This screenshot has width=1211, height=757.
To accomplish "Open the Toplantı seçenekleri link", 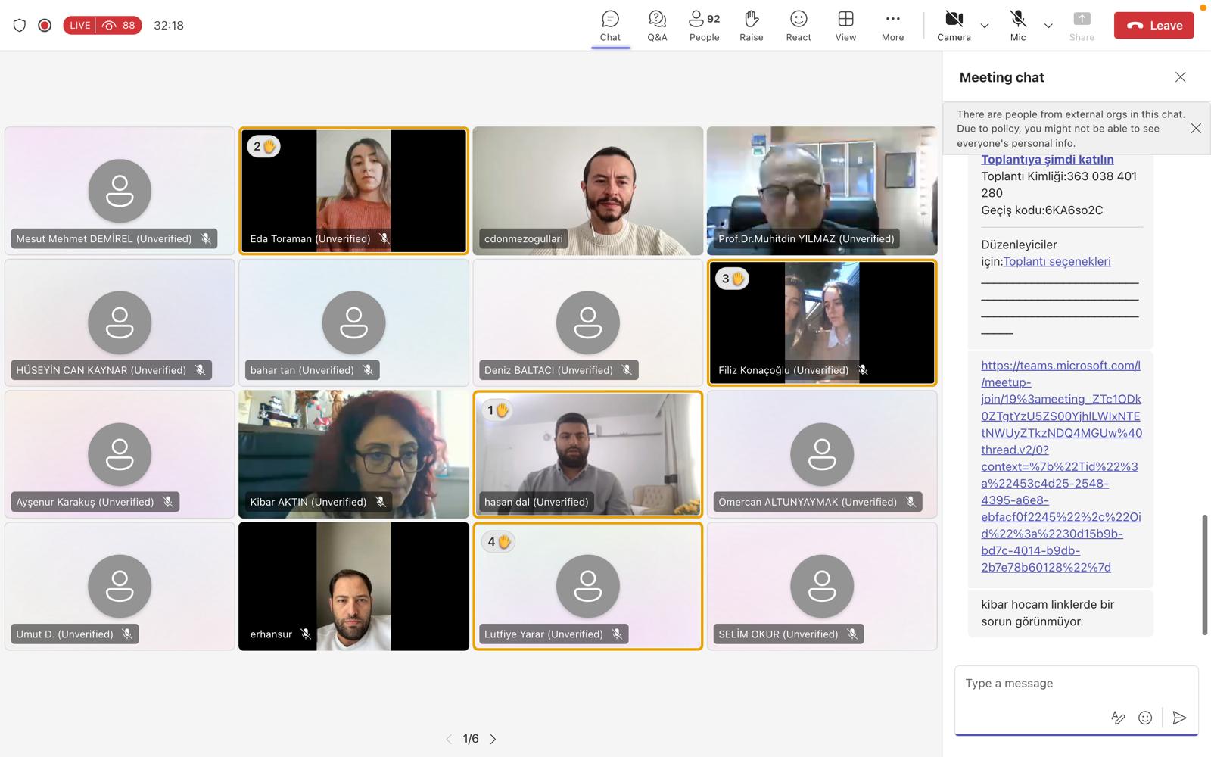I will pos(1057,261).
